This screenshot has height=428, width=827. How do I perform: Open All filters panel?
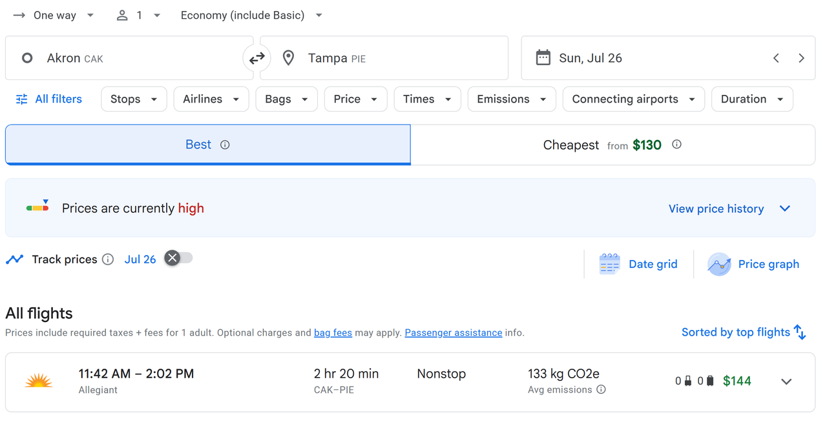pos(49,99)
